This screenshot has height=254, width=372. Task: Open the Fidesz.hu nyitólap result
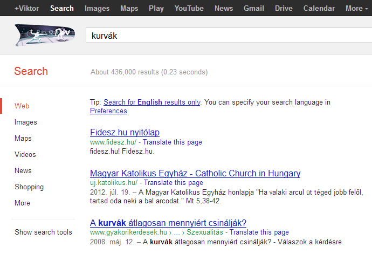[125, 132]
